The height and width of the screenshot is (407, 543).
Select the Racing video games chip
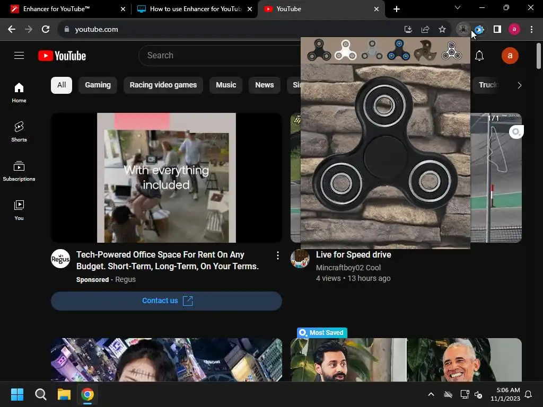point(163,85)
